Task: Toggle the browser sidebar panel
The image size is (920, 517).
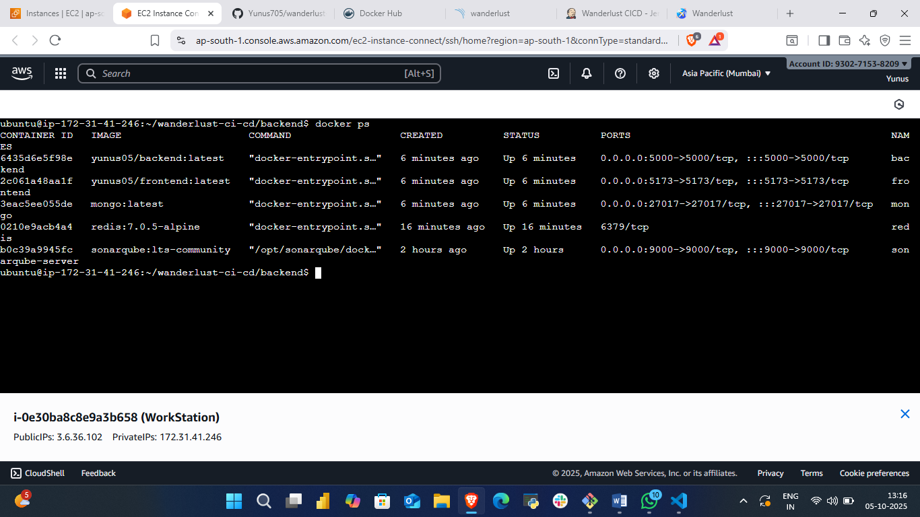Action: (x=824, y=40)
